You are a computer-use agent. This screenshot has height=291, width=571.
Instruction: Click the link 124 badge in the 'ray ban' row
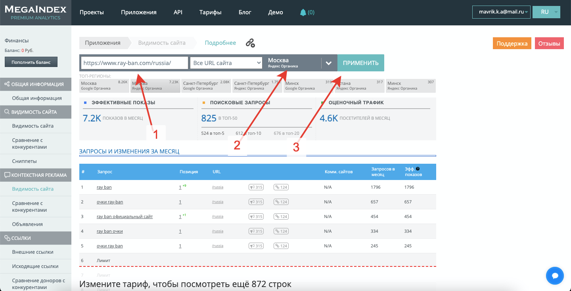tap(281, 187)
